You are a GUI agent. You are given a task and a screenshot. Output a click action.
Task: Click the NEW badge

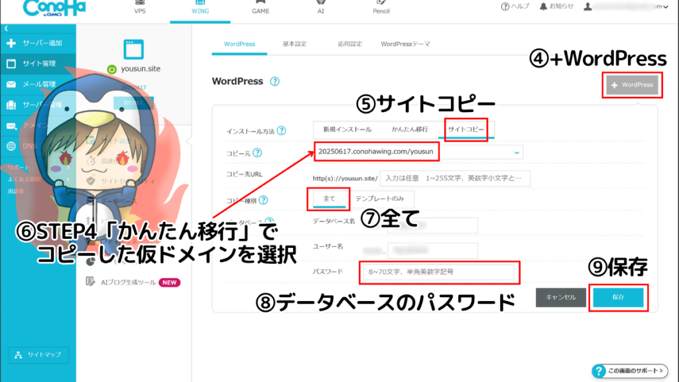[x=169, y=283]
